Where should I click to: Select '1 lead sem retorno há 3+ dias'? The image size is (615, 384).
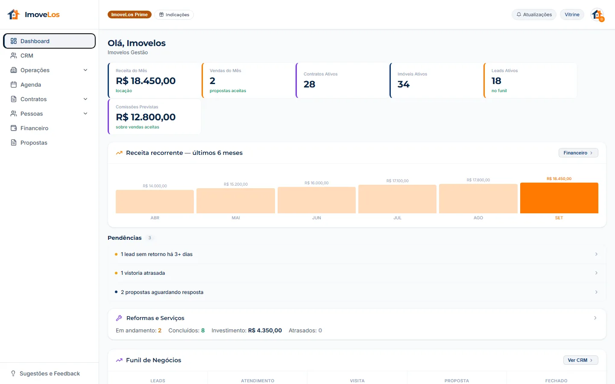tap(357, 254)
